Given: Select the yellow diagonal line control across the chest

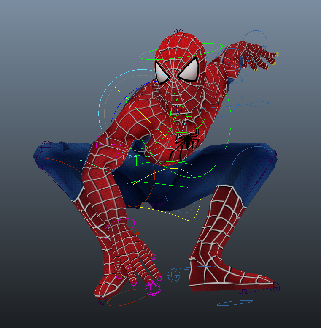Looking at the screenshot, I should click(142, 113).
